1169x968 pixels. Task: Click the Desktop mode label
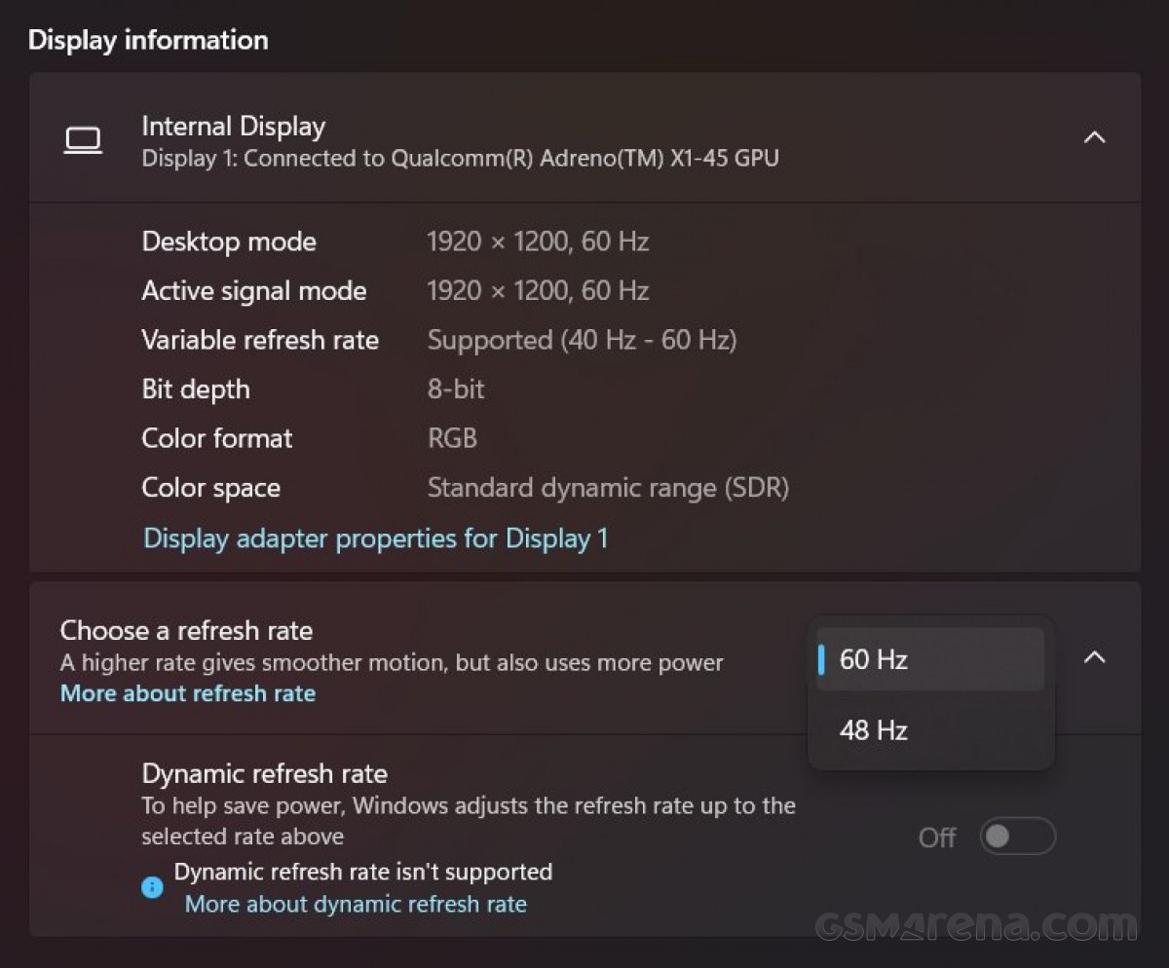tap(229, 242)
